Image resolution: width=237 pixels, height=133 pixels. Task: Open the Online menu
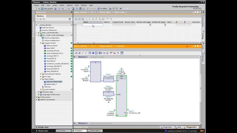[62, 5]
